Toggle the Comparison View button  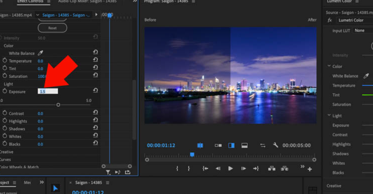click(x=200, y=145)
